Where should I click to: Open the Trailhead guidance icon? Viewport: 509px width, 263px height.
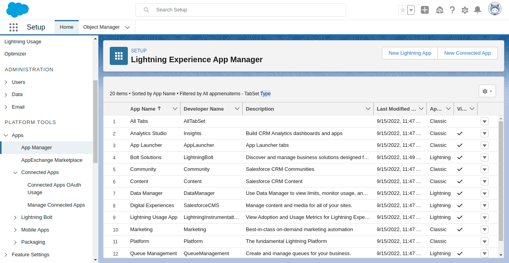click(440, 10)
